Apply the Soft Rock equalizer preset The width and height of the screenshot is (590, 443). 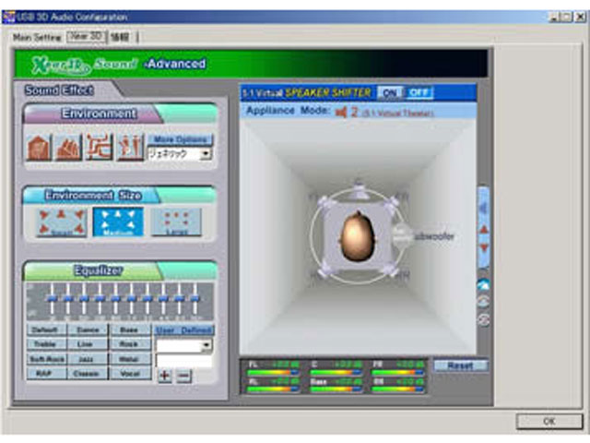click(47, 359)
